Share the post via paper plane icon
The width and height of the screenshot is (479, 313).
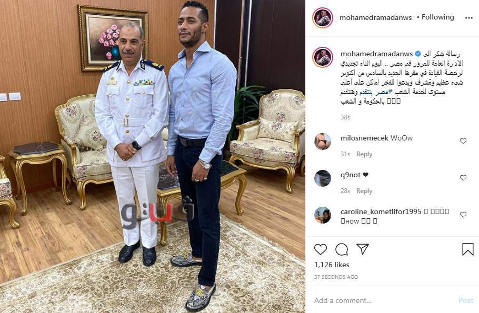tap(363, 249)
